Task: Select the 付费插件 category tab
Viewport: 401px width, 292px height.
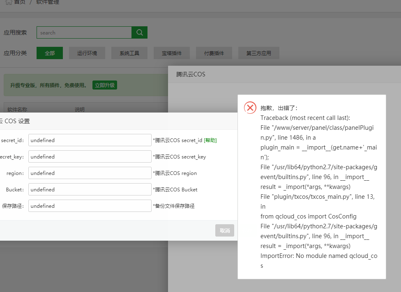Action: pyautogui.click(x=214, y=53)
